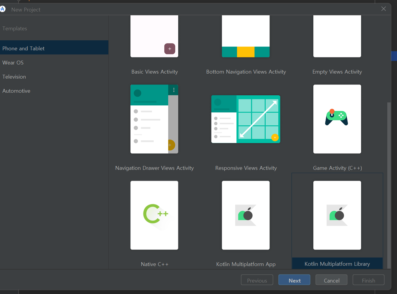Screen dimensions: 397x294
Task: Click the Responsive Views Activity label
Action: 246,168
